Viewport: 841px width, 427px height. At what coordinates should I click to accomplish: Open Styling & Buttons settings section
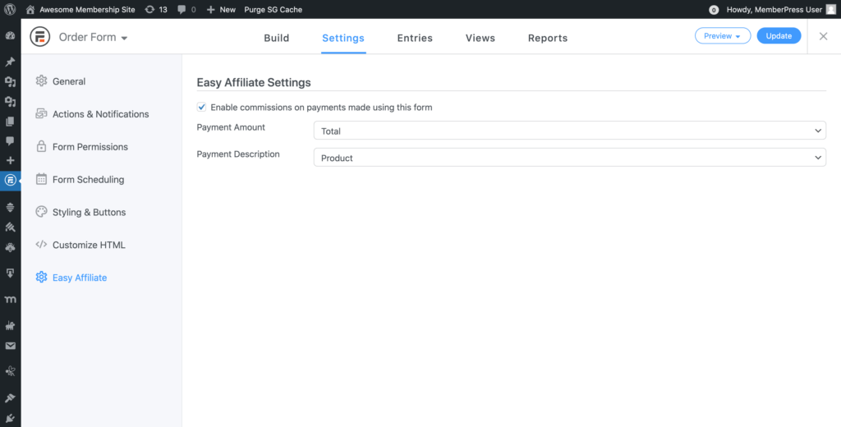pos(89,213)
